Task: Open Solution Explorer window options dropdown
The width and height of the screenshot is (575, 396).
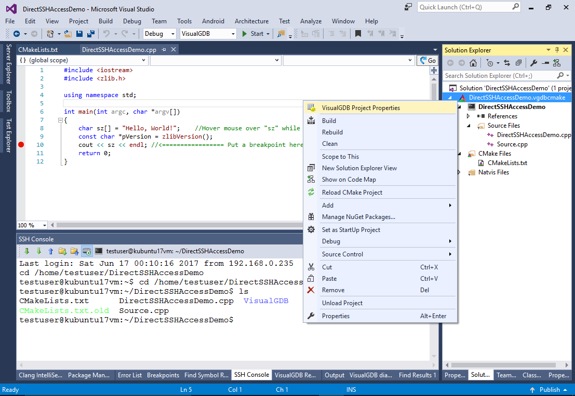Action: point(548,50)
